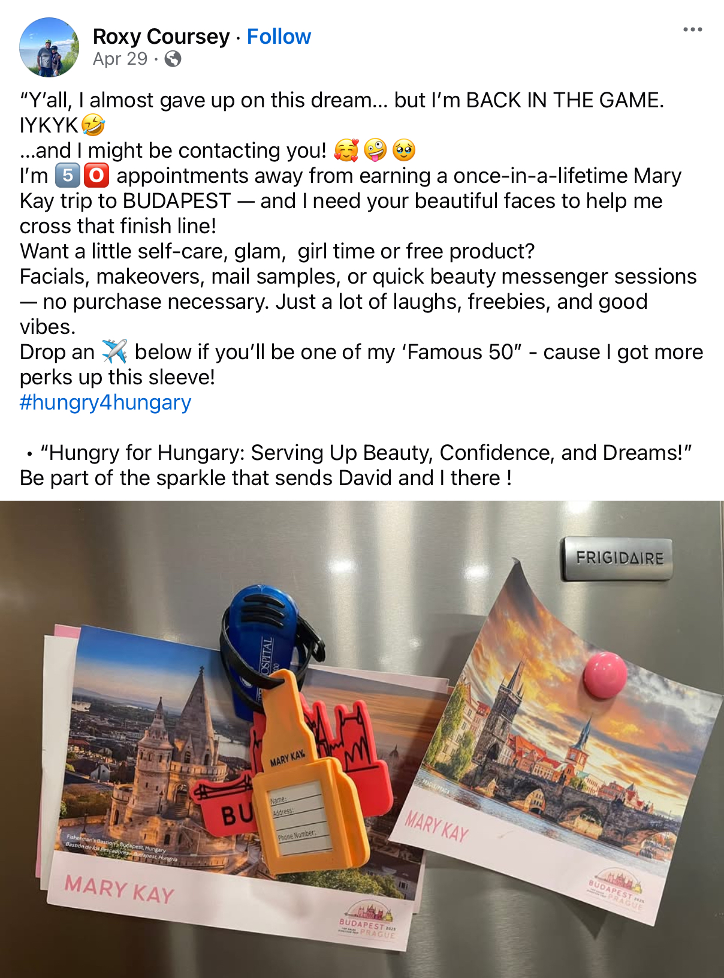Click the airplane emoji after Drop an
Viewport: 724px width, 978px height.
coord(114,352)
